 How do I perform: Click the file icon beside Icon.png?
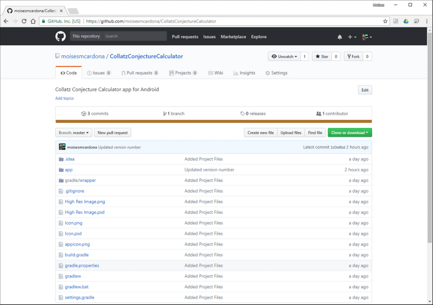coord(61,223)
